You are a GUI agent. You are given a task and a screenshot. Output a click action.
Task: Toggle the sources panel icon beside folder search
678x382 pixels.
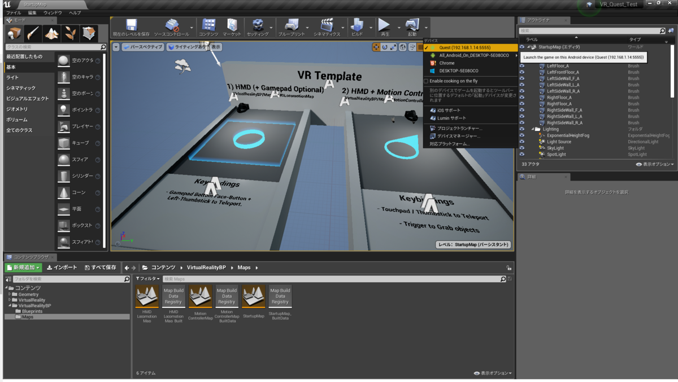point(8,279)
